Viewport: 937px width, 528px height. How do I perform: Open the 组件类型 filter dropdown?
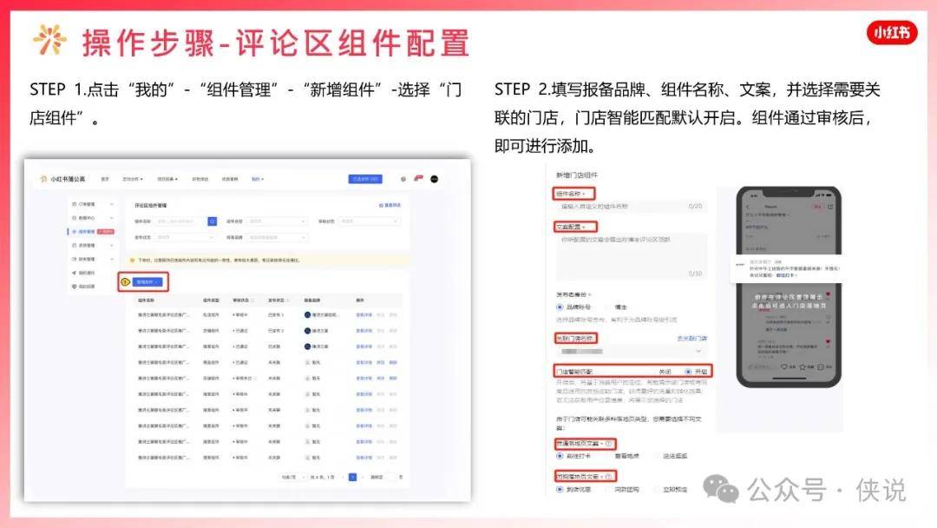(x=277, y=221)
